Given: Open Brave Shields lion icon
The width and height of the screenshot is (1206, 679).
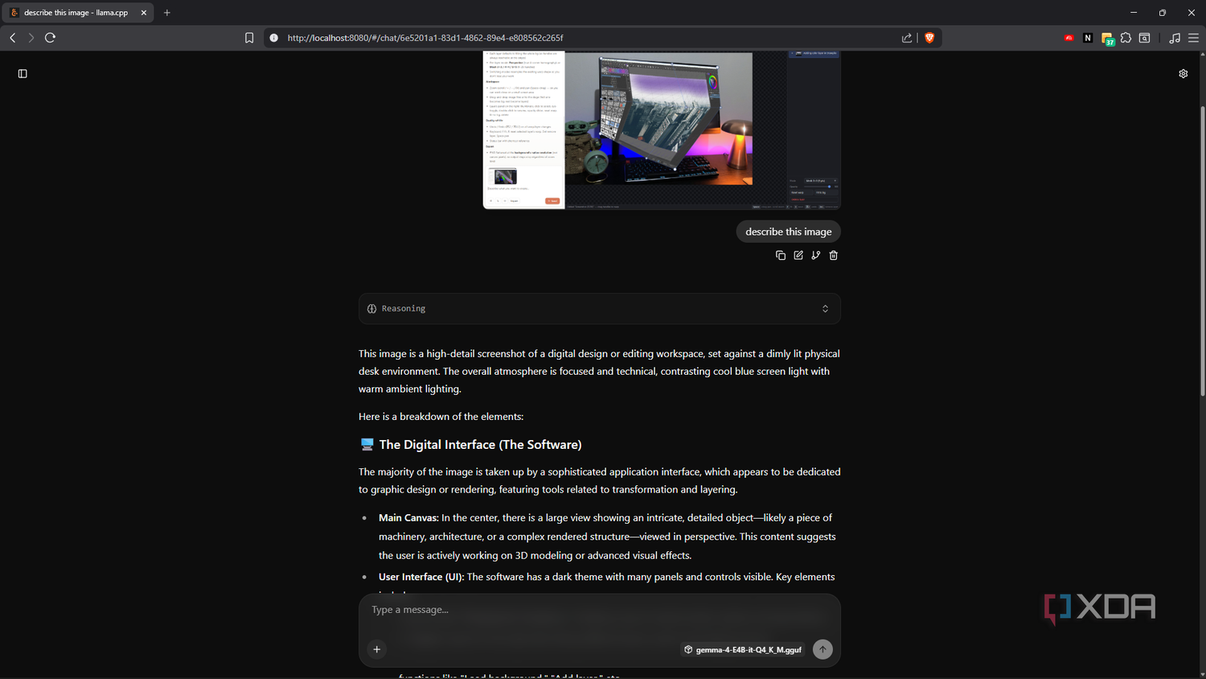Looking at the screenshot, I should pyautogui.click(x=929, y=38).
